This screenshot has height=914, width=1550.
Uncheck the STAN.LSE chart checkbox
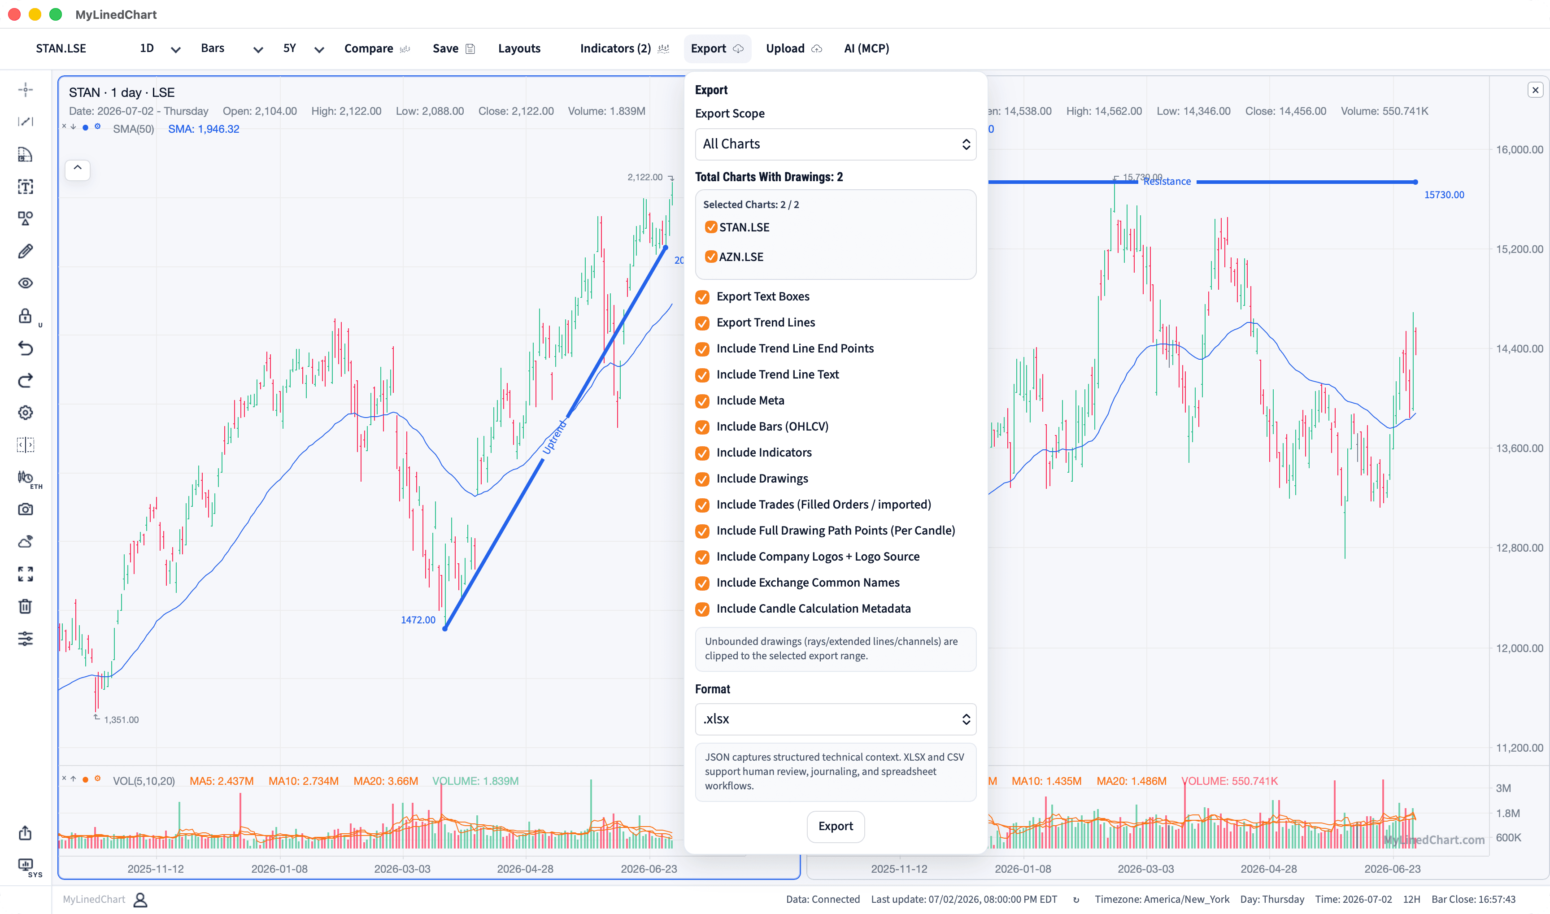[711, 227]
